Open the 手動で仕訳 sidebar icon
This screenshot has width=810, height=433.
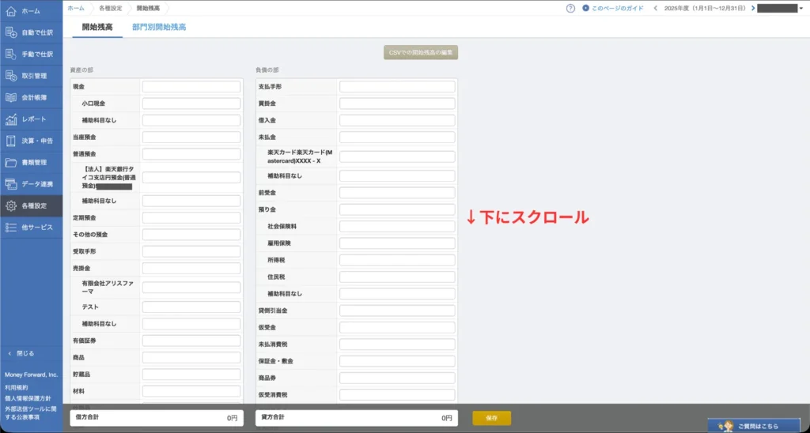tap(11, 55)
